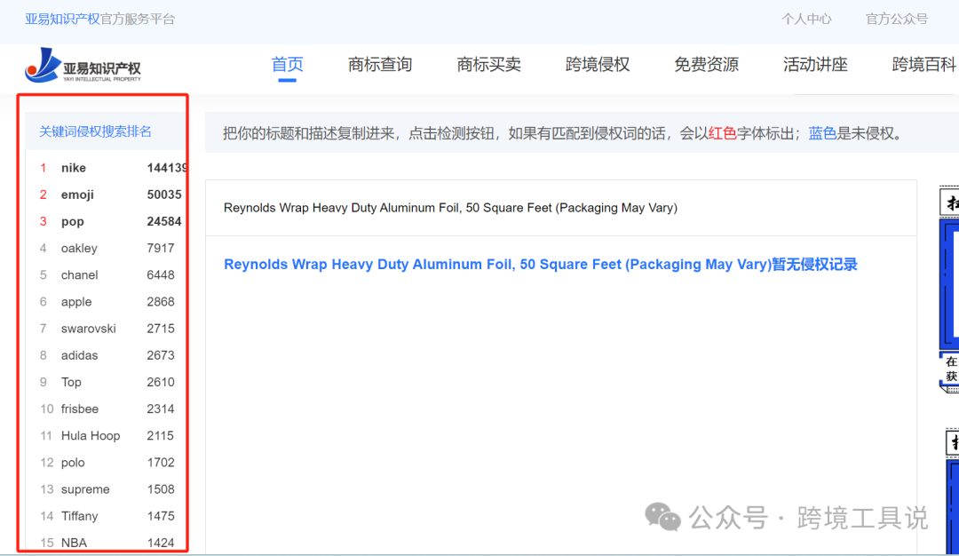
Task: Click oakley search count 7917
Action: (161, 249)
